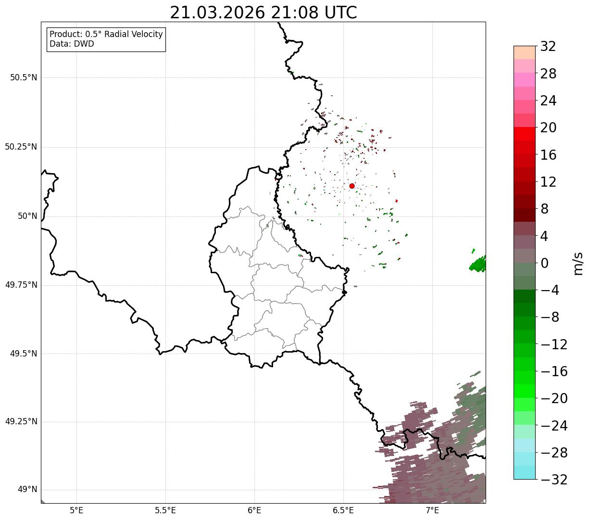
Task: Click the colorbar value 16
Action: (548, 155)
